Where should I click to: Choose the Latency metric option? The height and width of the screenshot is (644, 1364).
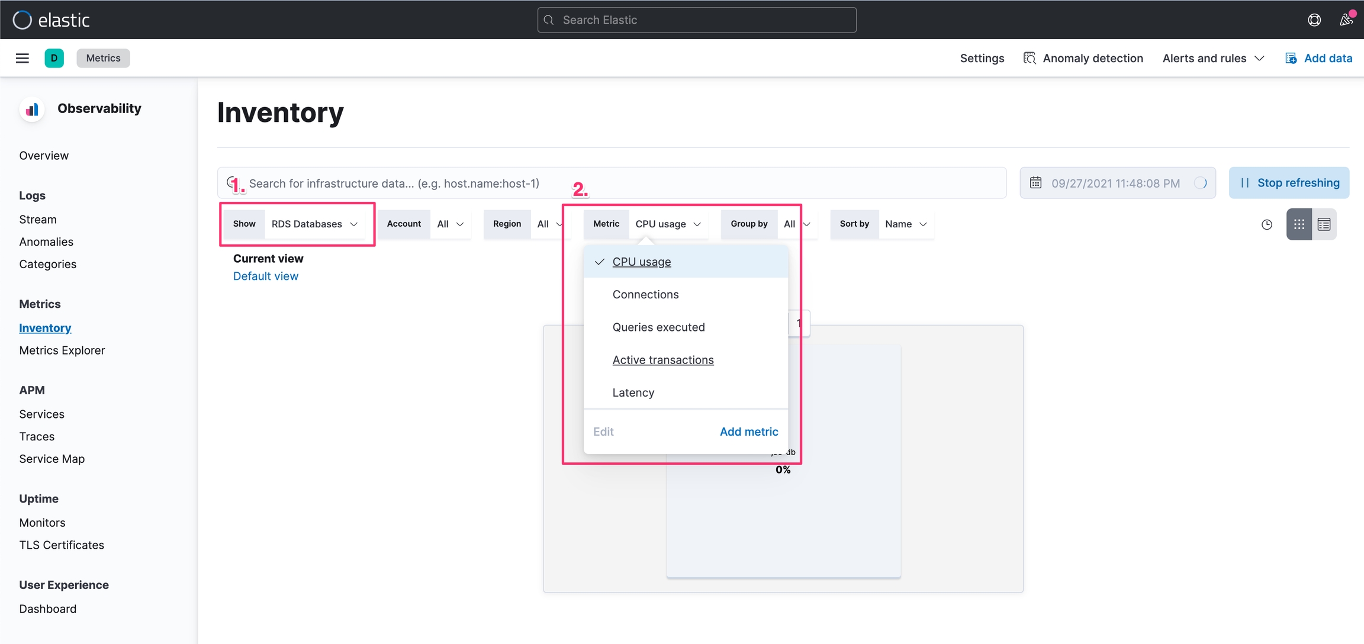point(633,392)
